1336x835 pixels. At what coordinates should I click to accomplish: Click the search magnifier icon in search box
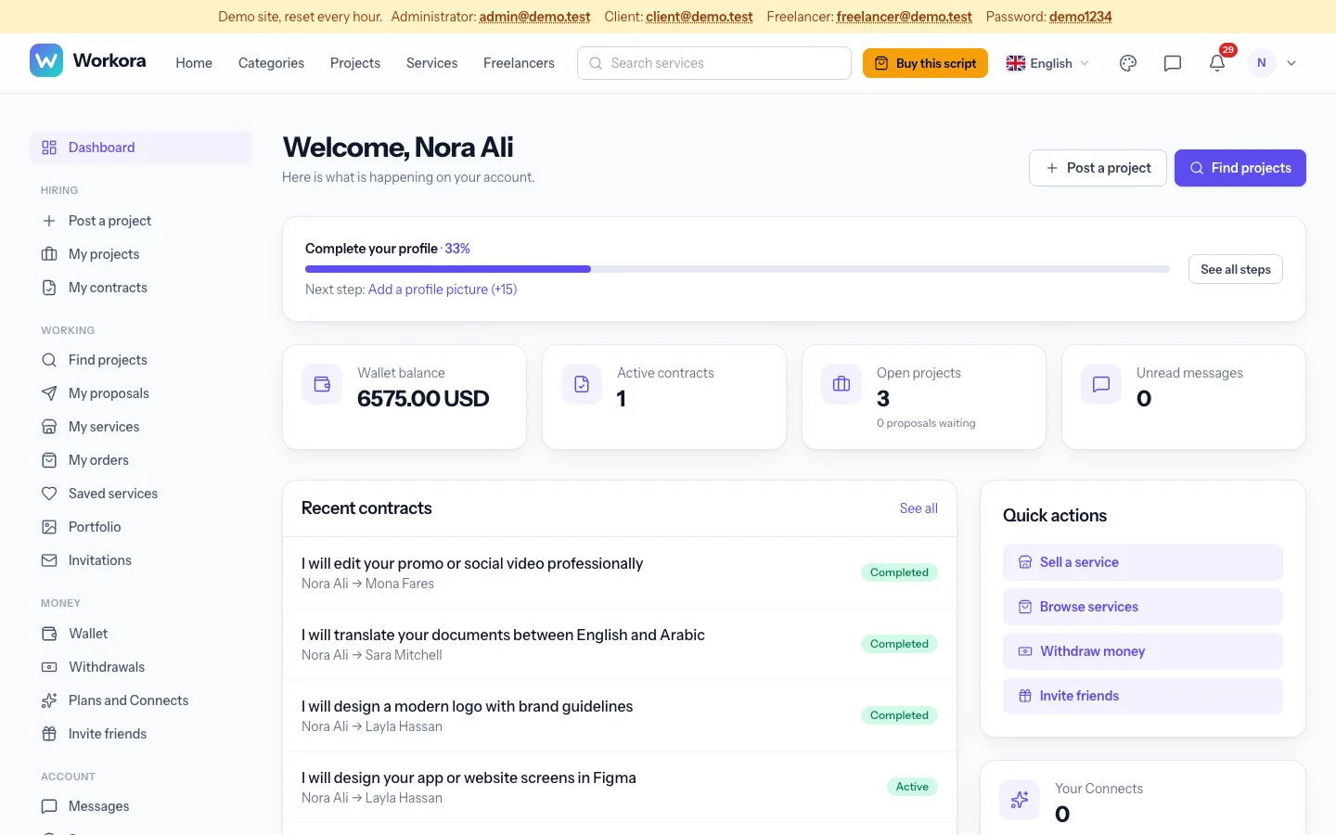coord(596,63)
